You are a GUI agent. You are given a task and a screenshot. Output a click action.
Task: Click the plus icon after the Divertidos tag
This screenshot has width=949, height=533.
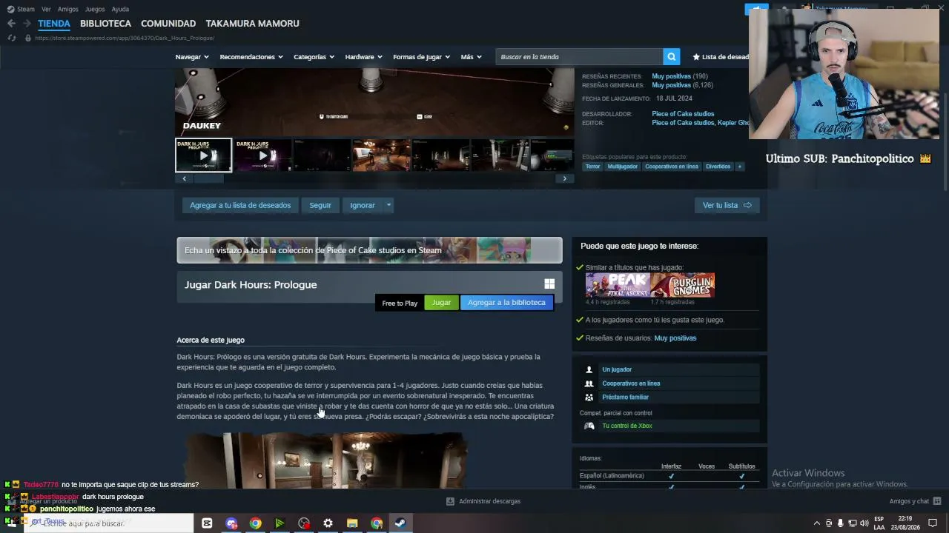(739, 167)
